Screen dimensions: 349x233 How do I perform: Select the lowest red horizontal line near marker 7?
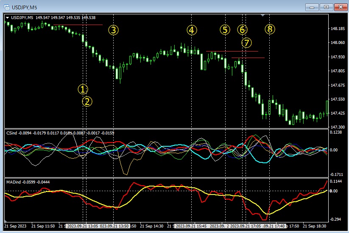(248, 58)
